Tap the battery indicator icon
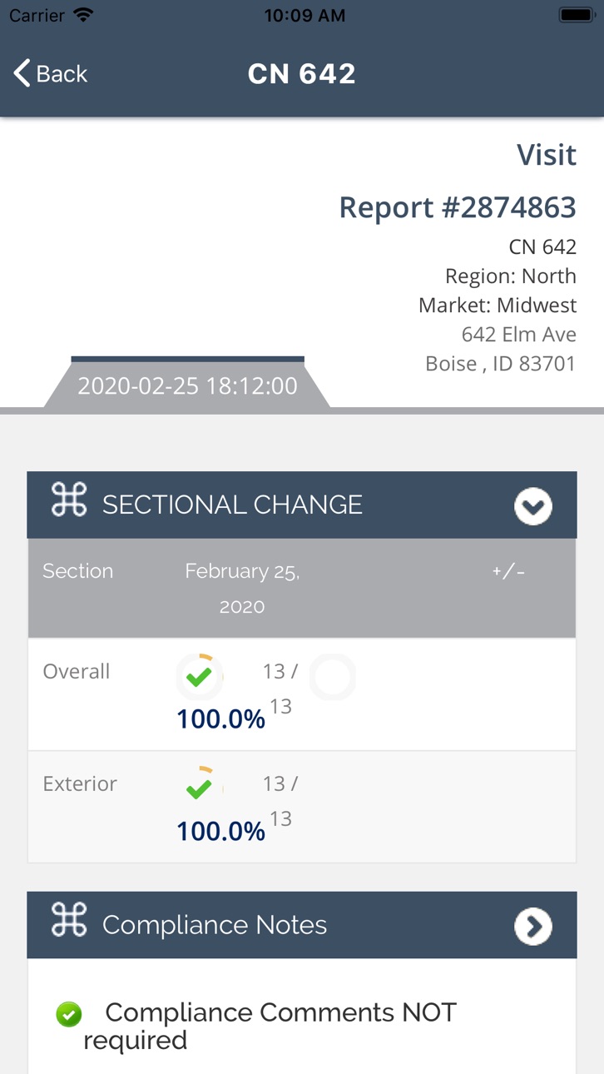 click(x=576, y=15)
